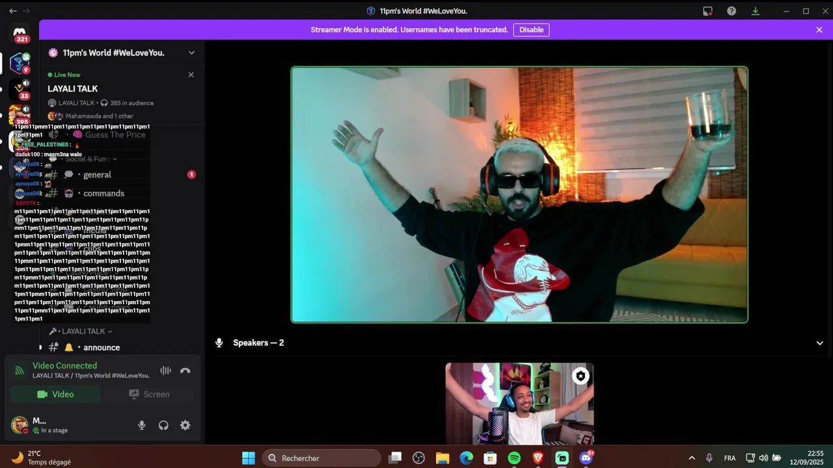Launch OBS Studio from taskbar
This screenshot has height=468, width=833.
click(418, 458)
